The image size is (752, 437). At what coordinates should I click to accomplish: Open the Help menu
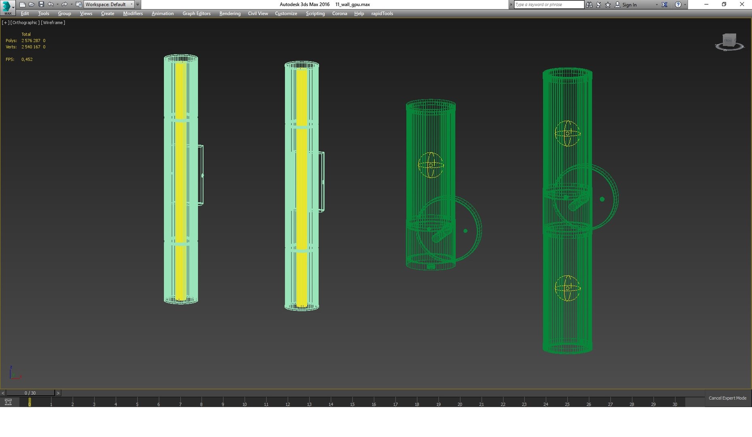tap(359, 13)
